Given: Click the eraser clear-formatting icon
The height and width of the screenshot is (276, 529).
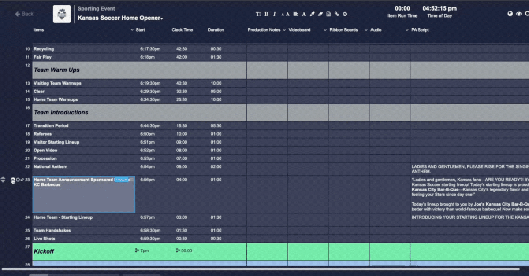Looking at the screenshot, I should (320, 14).
